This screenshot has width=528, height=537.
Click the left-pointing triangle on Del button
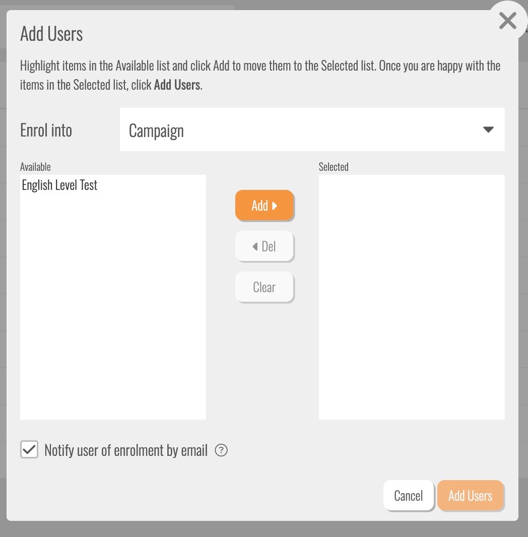(x=255, y=246)
